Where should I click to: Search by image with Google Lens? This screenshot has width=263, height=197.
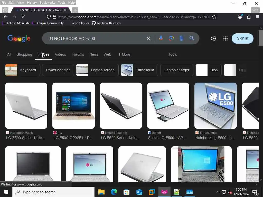(171, 38)
